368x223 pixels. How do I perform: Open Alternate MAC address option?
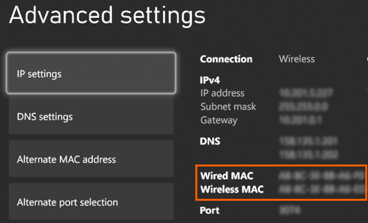[x=91, y=159]
